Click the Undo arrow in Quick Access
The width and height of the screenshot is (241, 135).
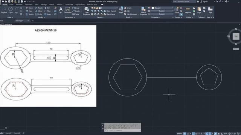[25, 1]
